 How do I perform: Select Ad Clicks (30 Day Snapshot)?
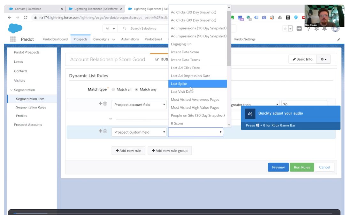(x=198, y=12)
